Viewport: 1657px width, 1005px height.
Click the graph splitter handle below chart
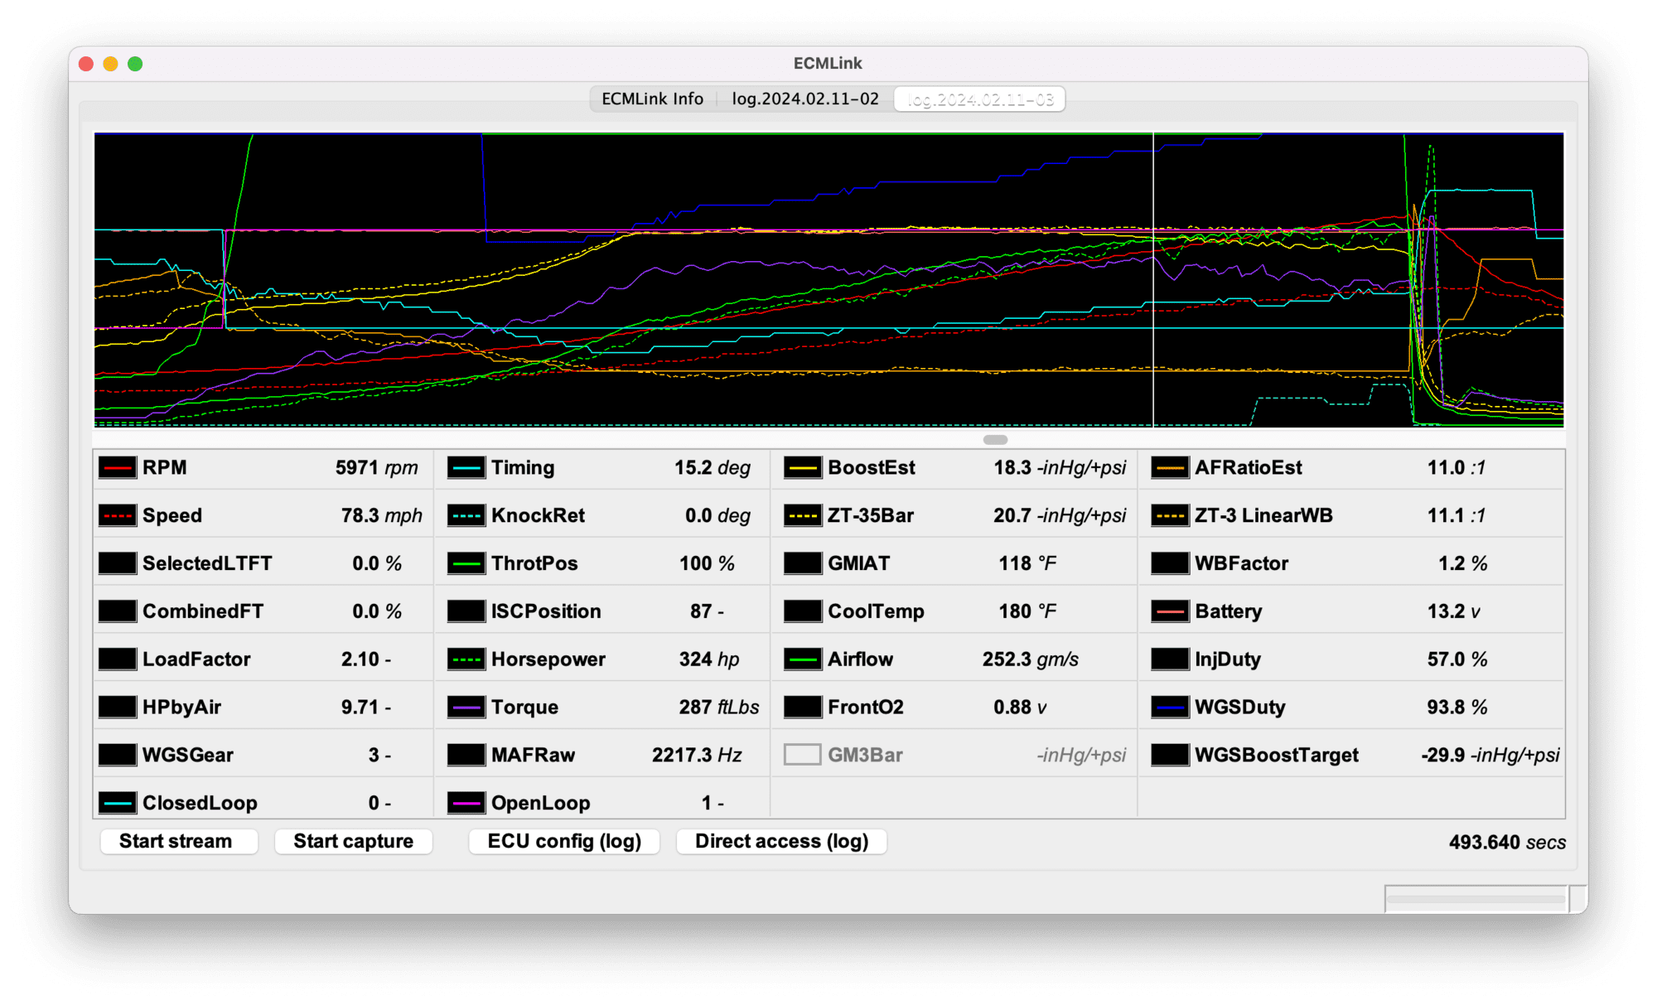[x=995, y=440]
